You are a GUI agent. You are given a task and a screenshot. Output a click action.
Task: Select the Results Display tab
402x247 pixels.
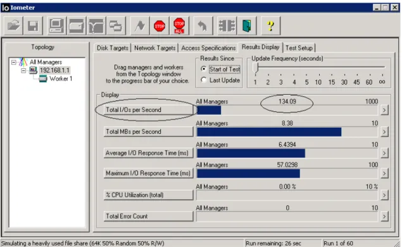(x=260, y=47)
